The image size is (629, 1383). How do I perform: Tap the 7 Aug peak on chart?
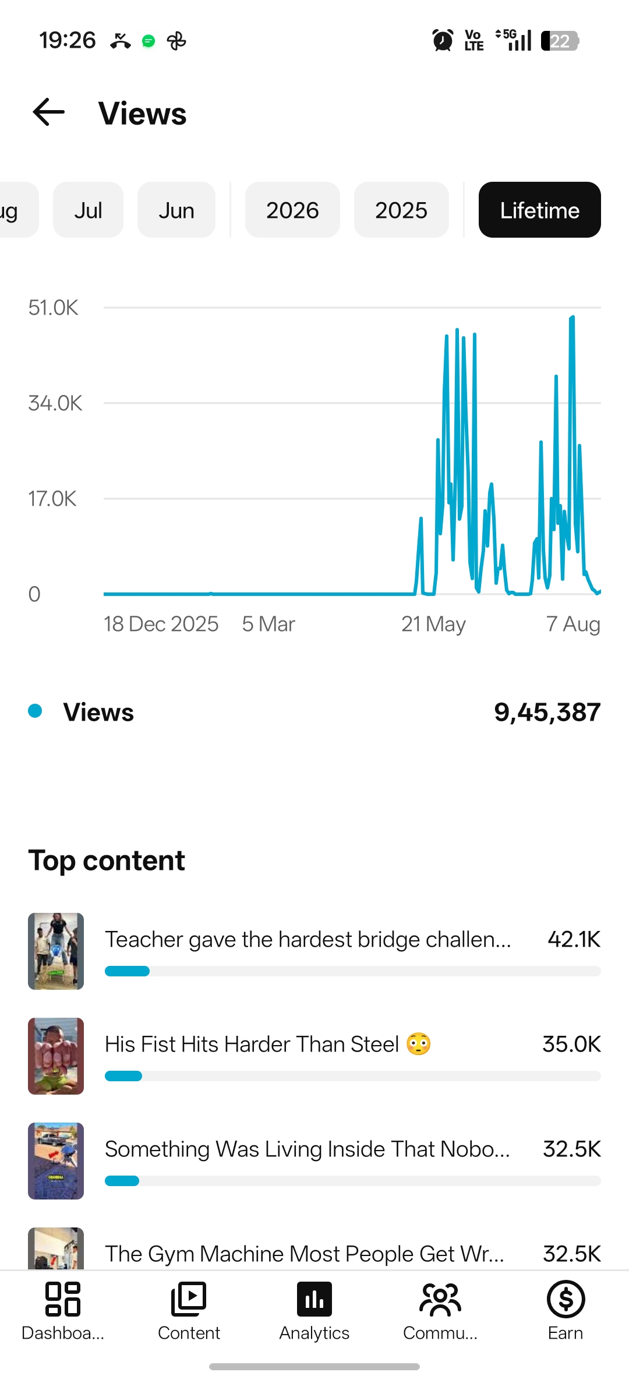click(x=572, y=318)
